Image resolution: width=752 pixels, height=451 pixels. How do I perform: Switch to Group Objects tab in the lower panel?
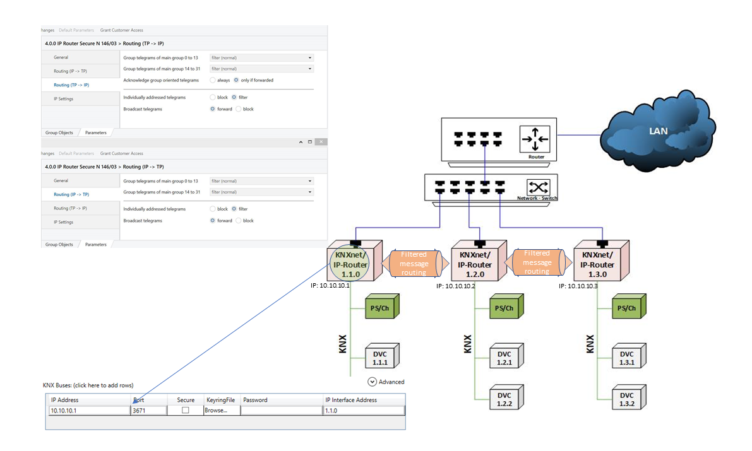tap(59, 244)
